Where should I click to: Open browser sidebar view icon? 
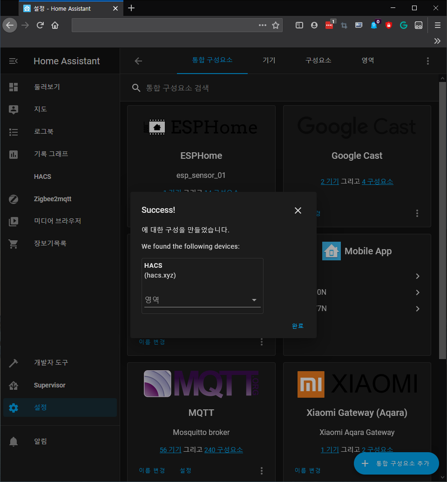pos(299,25)
